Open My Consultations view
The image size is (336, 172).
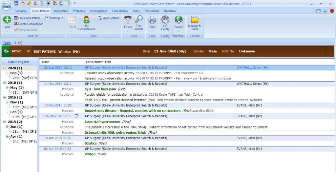point(87,23)
